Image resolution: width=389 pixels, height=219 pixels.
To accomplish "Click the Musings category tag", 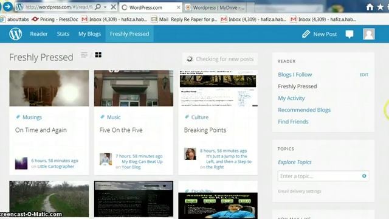I will tap(32, 117).
